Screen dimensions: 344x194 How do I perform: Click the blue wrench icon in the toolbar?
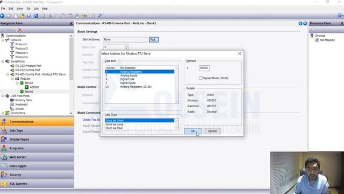point(99,16)
